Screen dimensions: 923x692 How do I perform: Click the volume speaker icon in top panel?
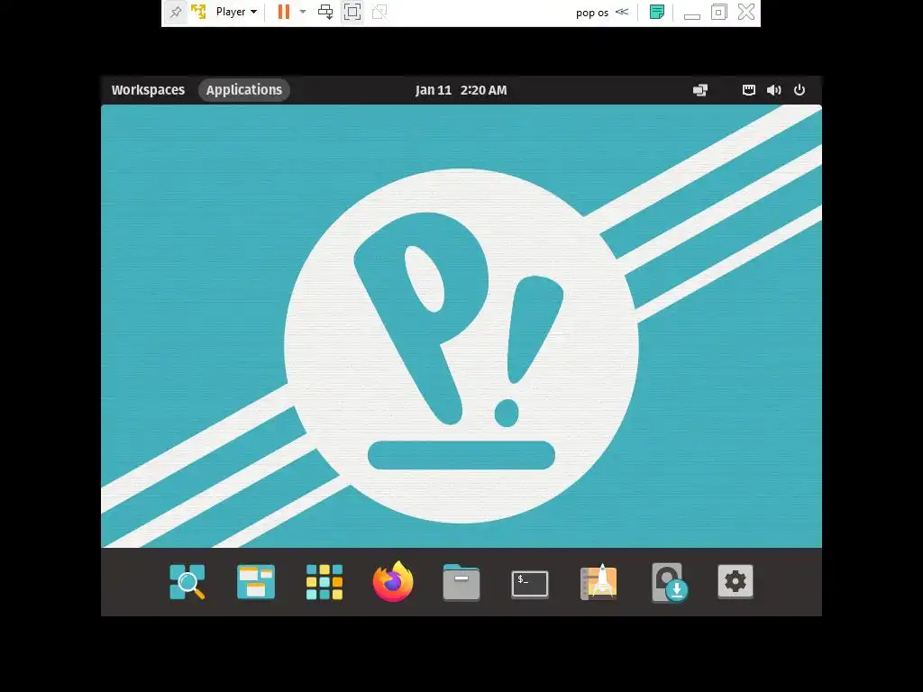tap(773, 90)
